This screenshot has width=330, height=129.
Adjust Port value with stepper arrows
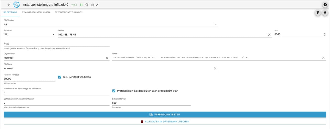click(325, 35)
